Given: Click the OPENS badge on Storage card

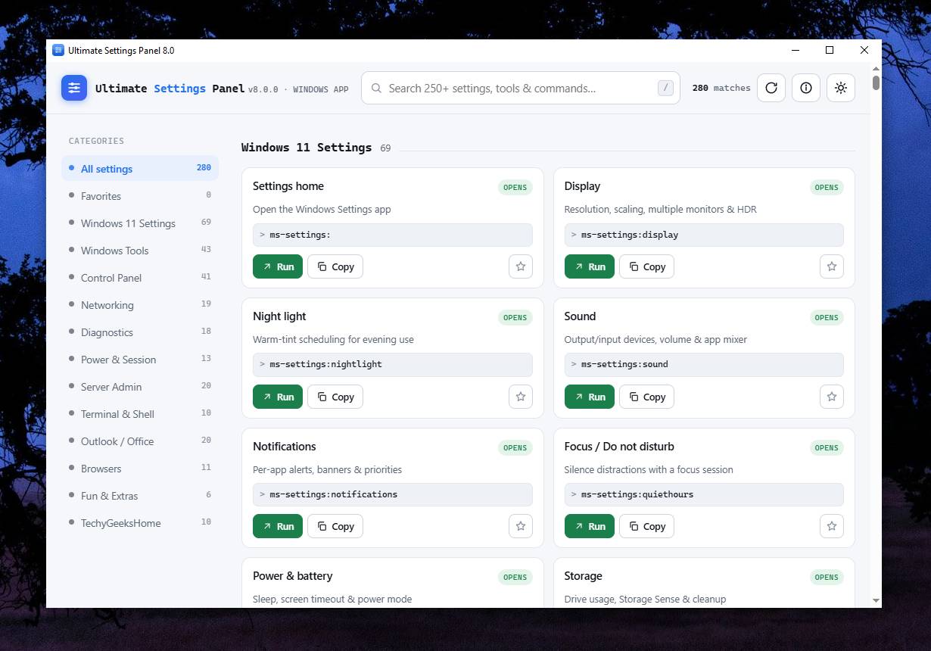Looking at the screenshot, I should 827,577.
